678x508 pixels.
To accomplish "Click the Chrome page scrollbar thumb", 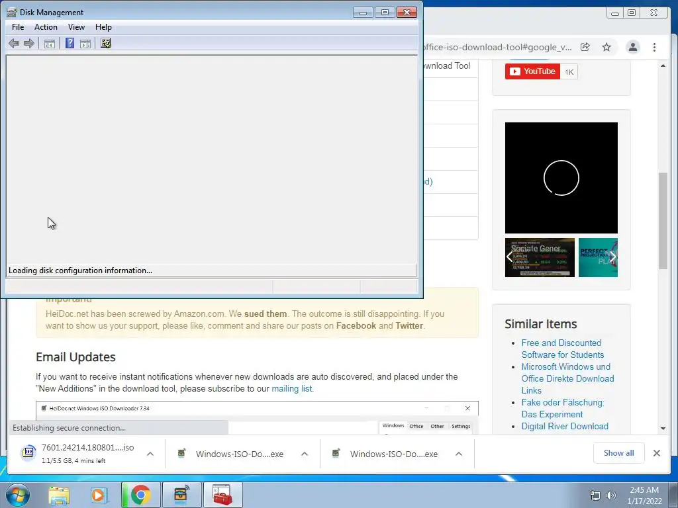I will click(663, 221).
